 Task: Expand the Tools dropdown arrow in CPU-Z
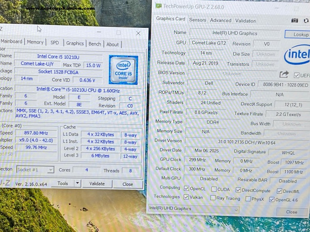click(77, 184)
